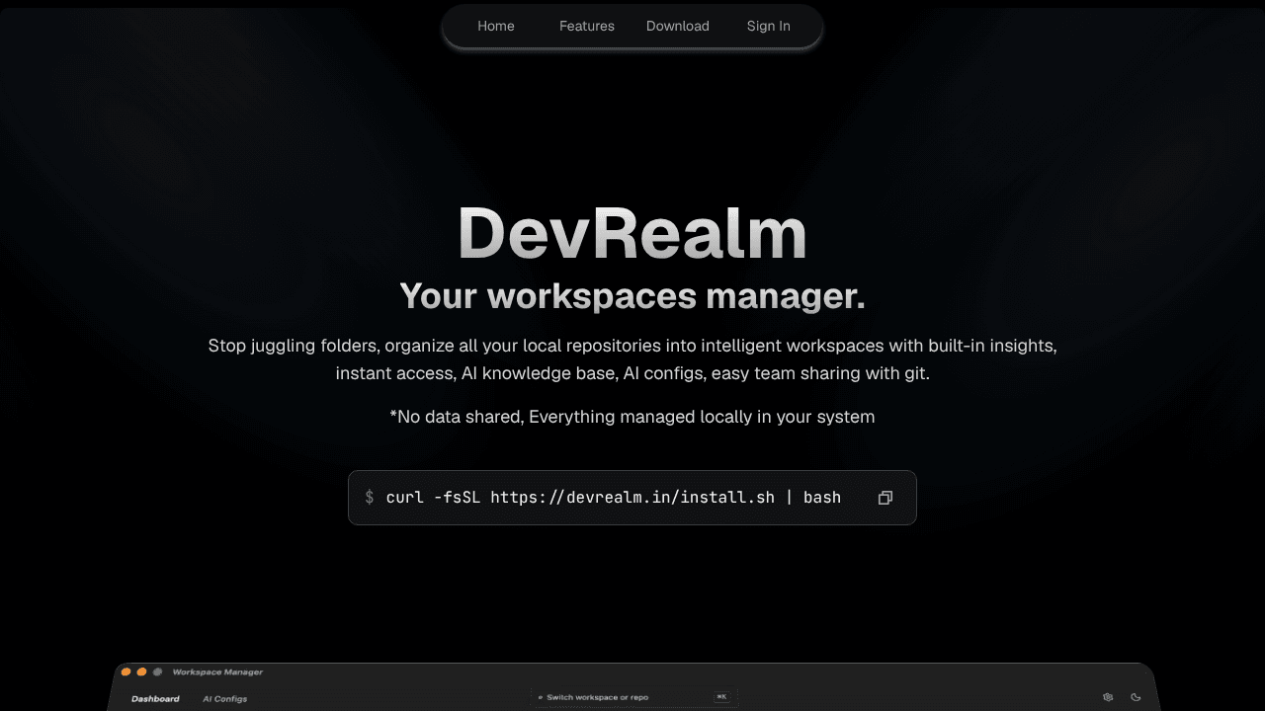This screenshot has height=711, width=1265.
Task: Open the Download nav link
Action: 677,27
